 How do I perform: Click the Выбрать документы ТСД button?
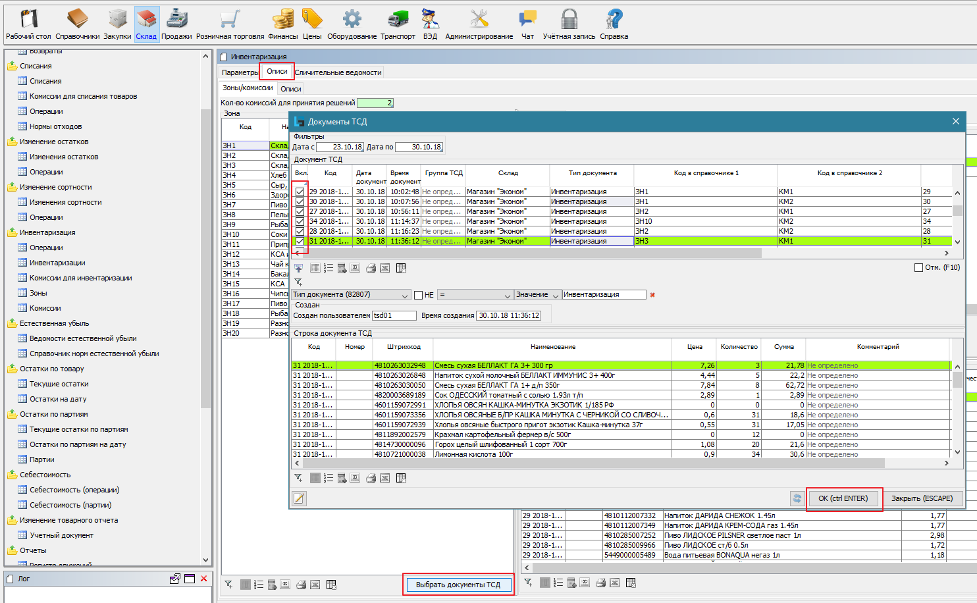[x=458, y=585]
